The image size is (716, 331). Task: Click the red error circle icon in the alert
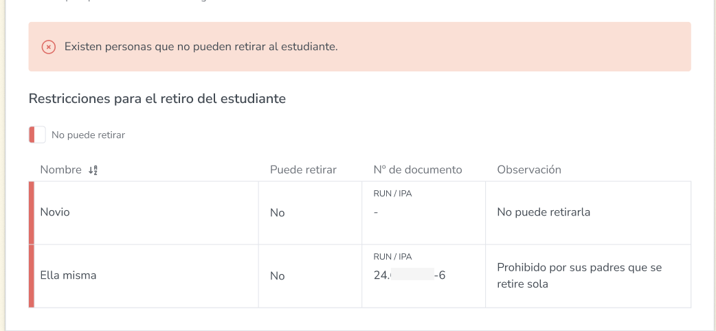pyautogui.click(x=49, y=47)
